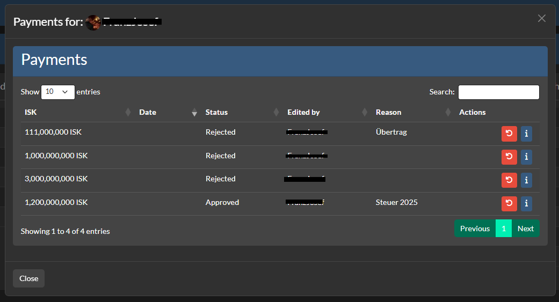Sort table by Edited by column

pos(327,112)
